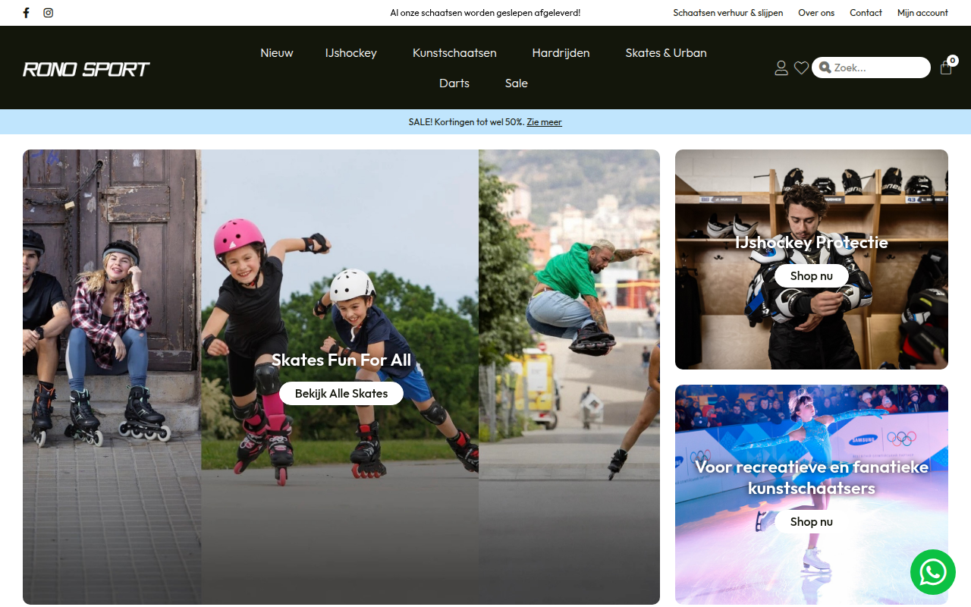Start a WhatsApp chat
This screenshot has height=607, width=971.
(x=933, y=572)
